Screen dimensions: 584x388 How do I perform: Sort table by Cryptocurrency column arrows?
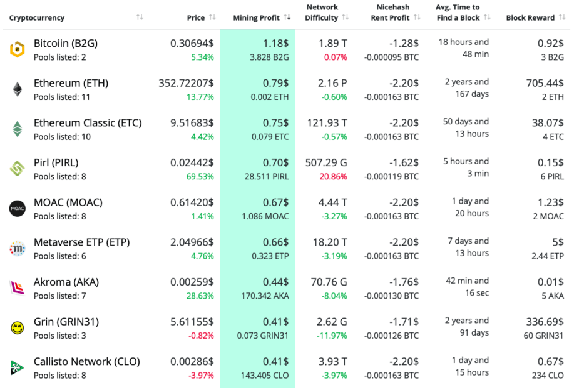(140, 17)
